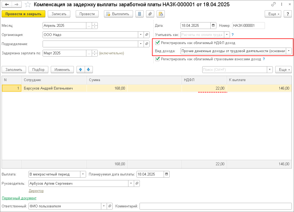Focus the Номер field НАЗК-000001

248,25
